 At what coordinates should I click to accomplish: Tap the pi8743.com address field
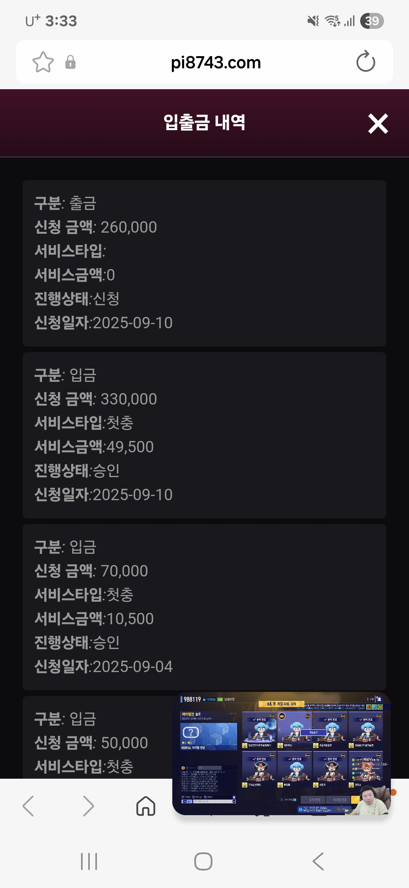click(x=216, y=62)
